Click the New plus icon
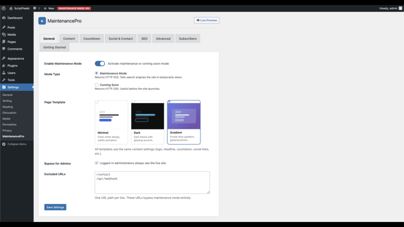 coord(45,8)
